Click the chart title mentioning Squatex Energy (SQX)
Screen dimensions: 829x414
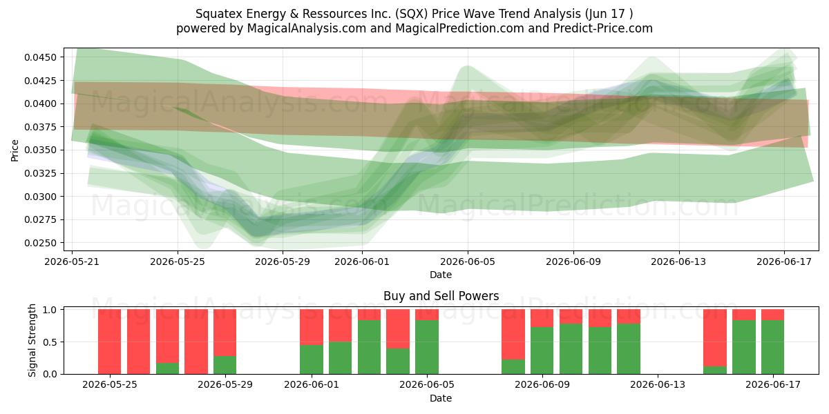coord(414,13)
